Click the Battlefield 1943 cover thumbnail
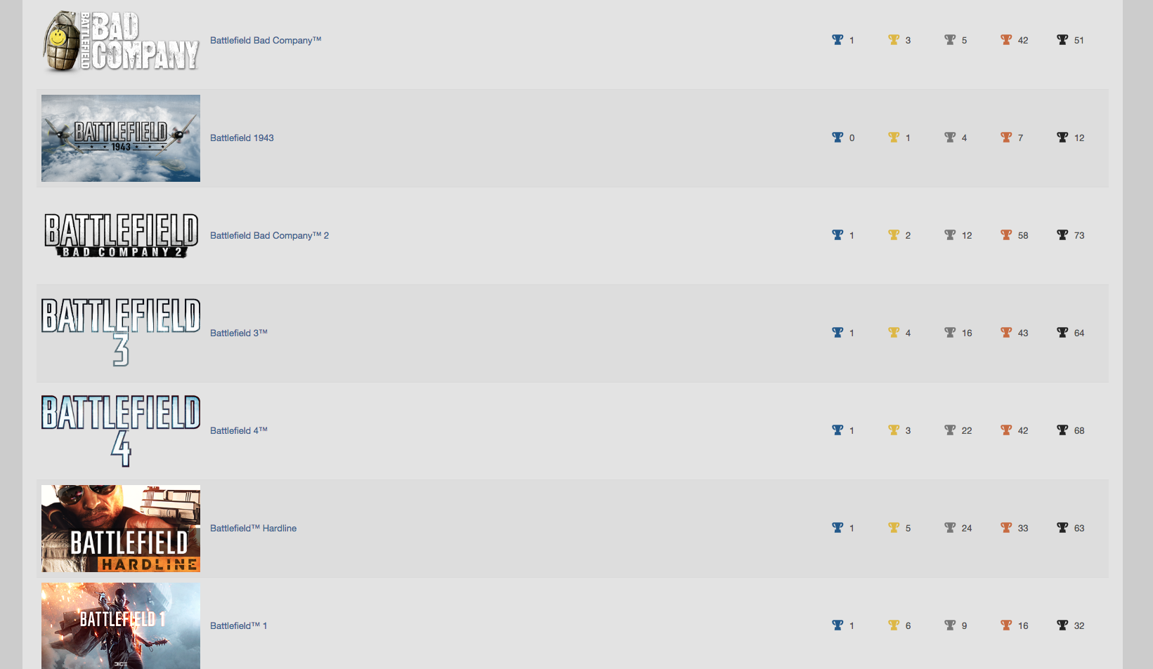Viewport: 1153px width, 669px height. coord(121,138)
